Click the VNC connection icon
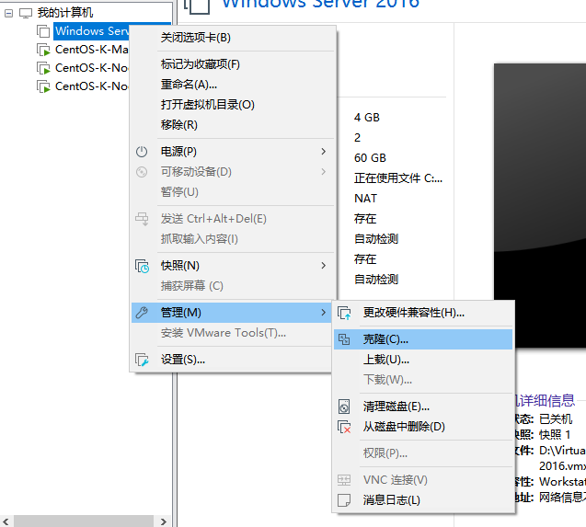The image size is (586, 527). point(344,480)
